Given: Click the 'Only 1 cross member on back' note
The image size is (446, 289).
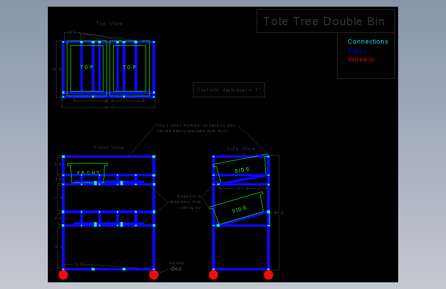Looking at the screenshot, I should pyautogui.click(x=196, y=128).
